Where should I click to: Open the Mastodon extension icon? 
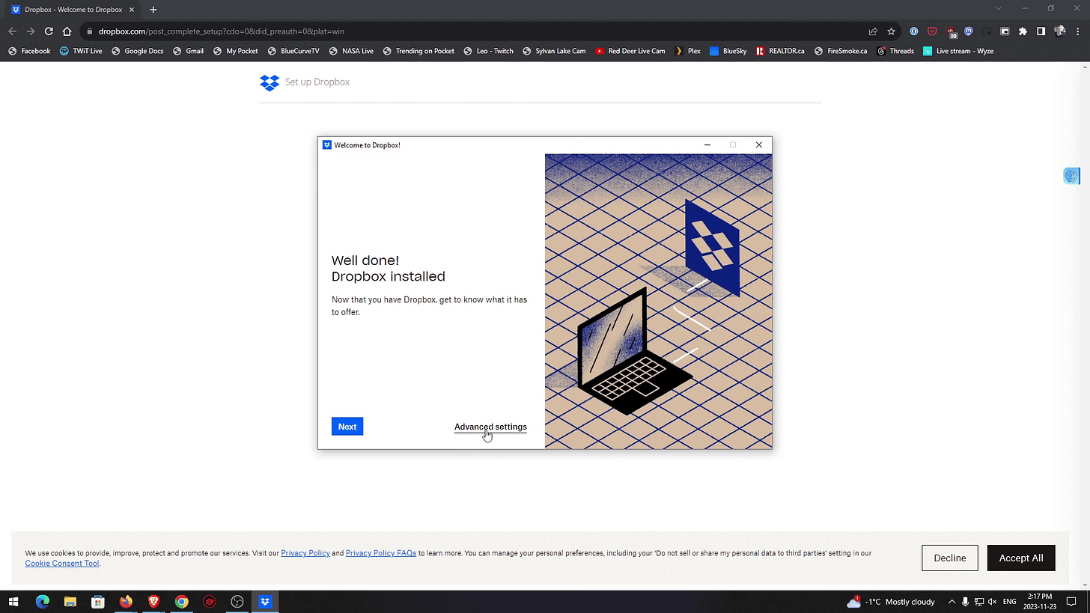tap(969, 31)
